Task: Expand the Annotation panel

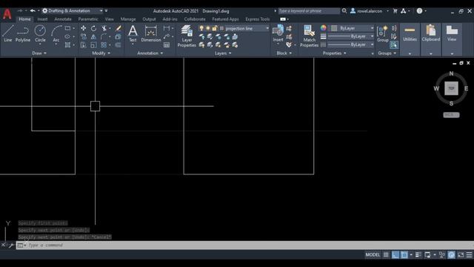Action: click(150, 53)
